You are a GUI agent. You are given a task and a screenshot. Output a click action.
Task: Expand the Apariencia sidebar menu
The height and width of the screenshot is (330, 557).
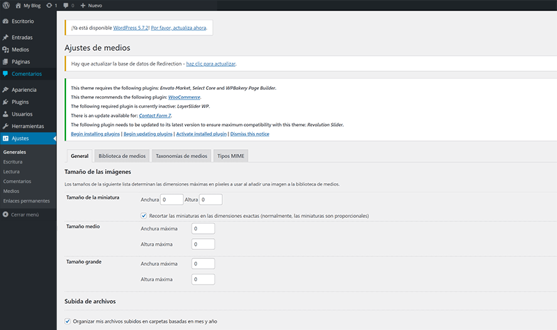tap(24, 90)
